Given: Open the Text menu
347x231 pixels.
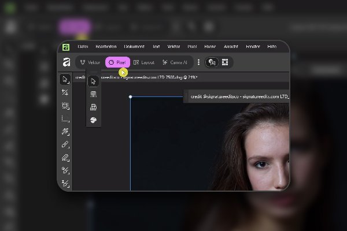Looking at the screenshot, I should click(156, 46).
